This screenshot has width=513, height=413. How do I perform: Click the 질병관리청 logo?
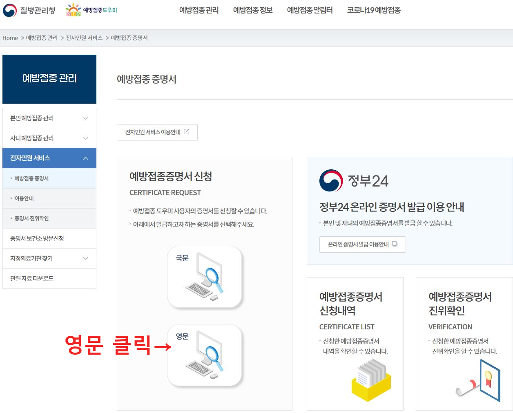[29, 10]
